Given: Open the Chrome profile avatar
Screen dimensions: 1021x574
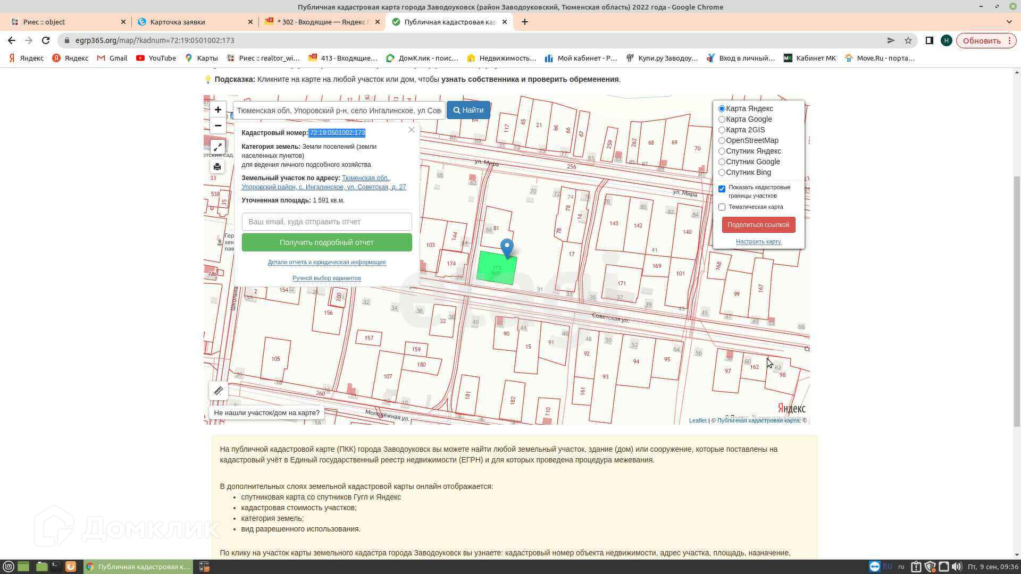Looking at the screenshot, I should [x=946, y=40].
